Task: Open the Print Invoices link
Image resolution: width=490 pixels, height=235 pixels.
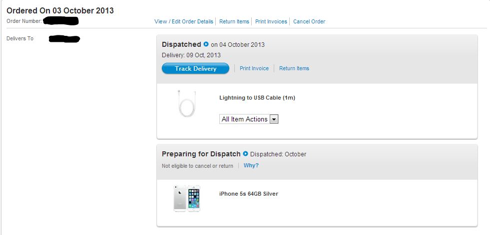Action: (x=271, y=21)
